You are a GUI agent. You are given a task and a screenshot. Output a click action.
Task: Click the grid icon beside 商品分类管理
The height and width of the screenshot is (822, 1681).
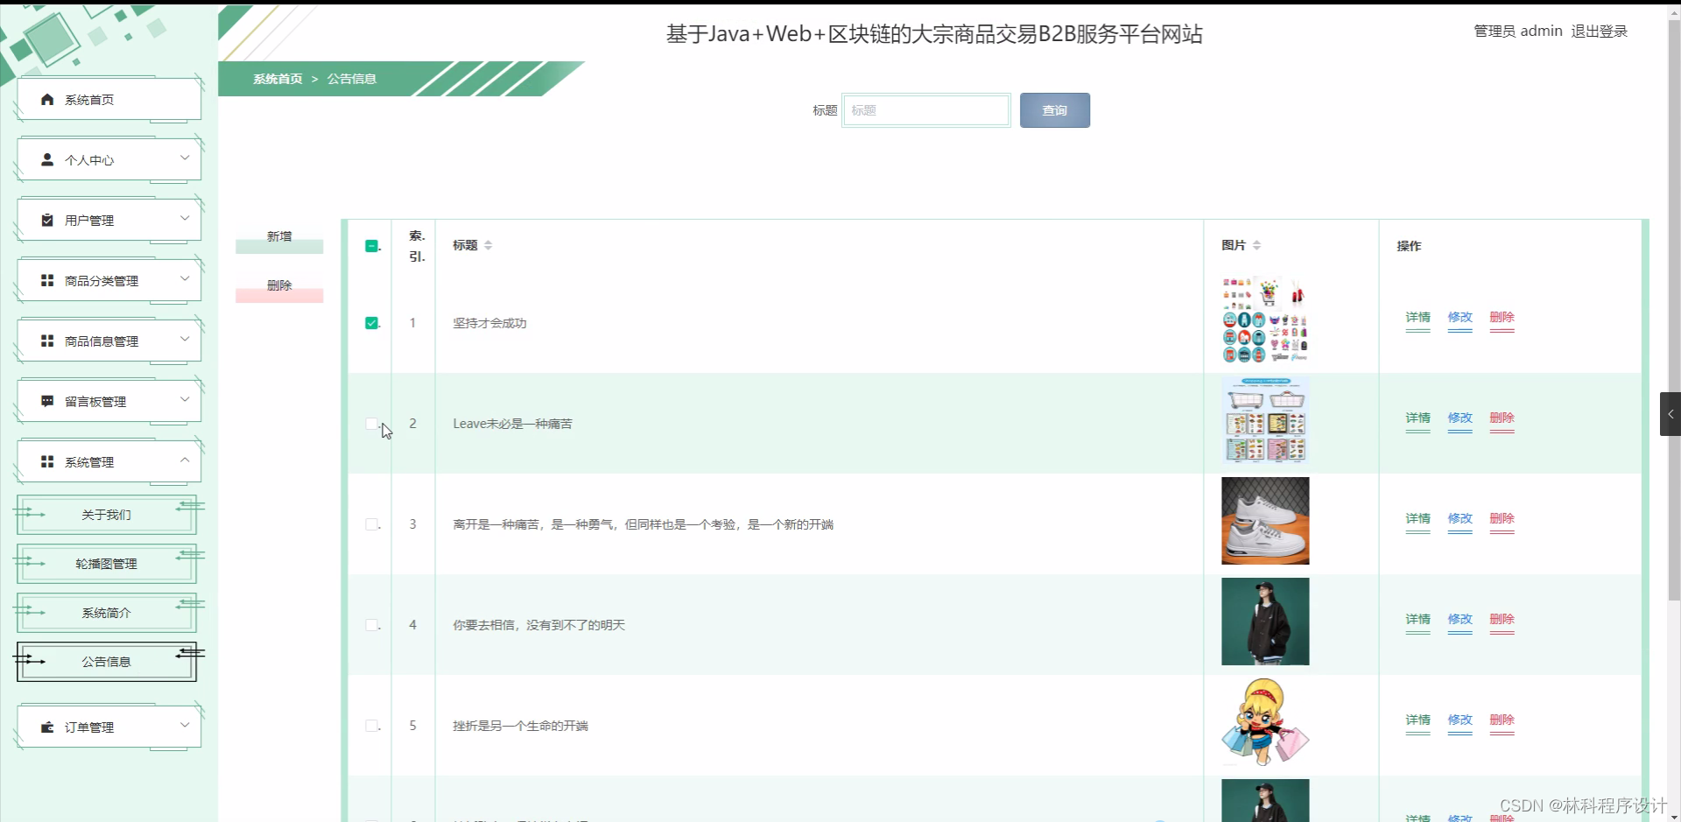[x=47, y=281]
